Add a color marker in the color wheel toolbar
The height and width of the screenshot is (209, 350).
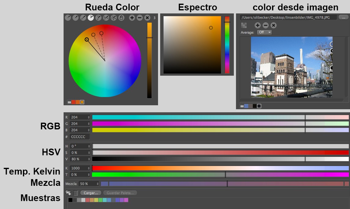132,18
